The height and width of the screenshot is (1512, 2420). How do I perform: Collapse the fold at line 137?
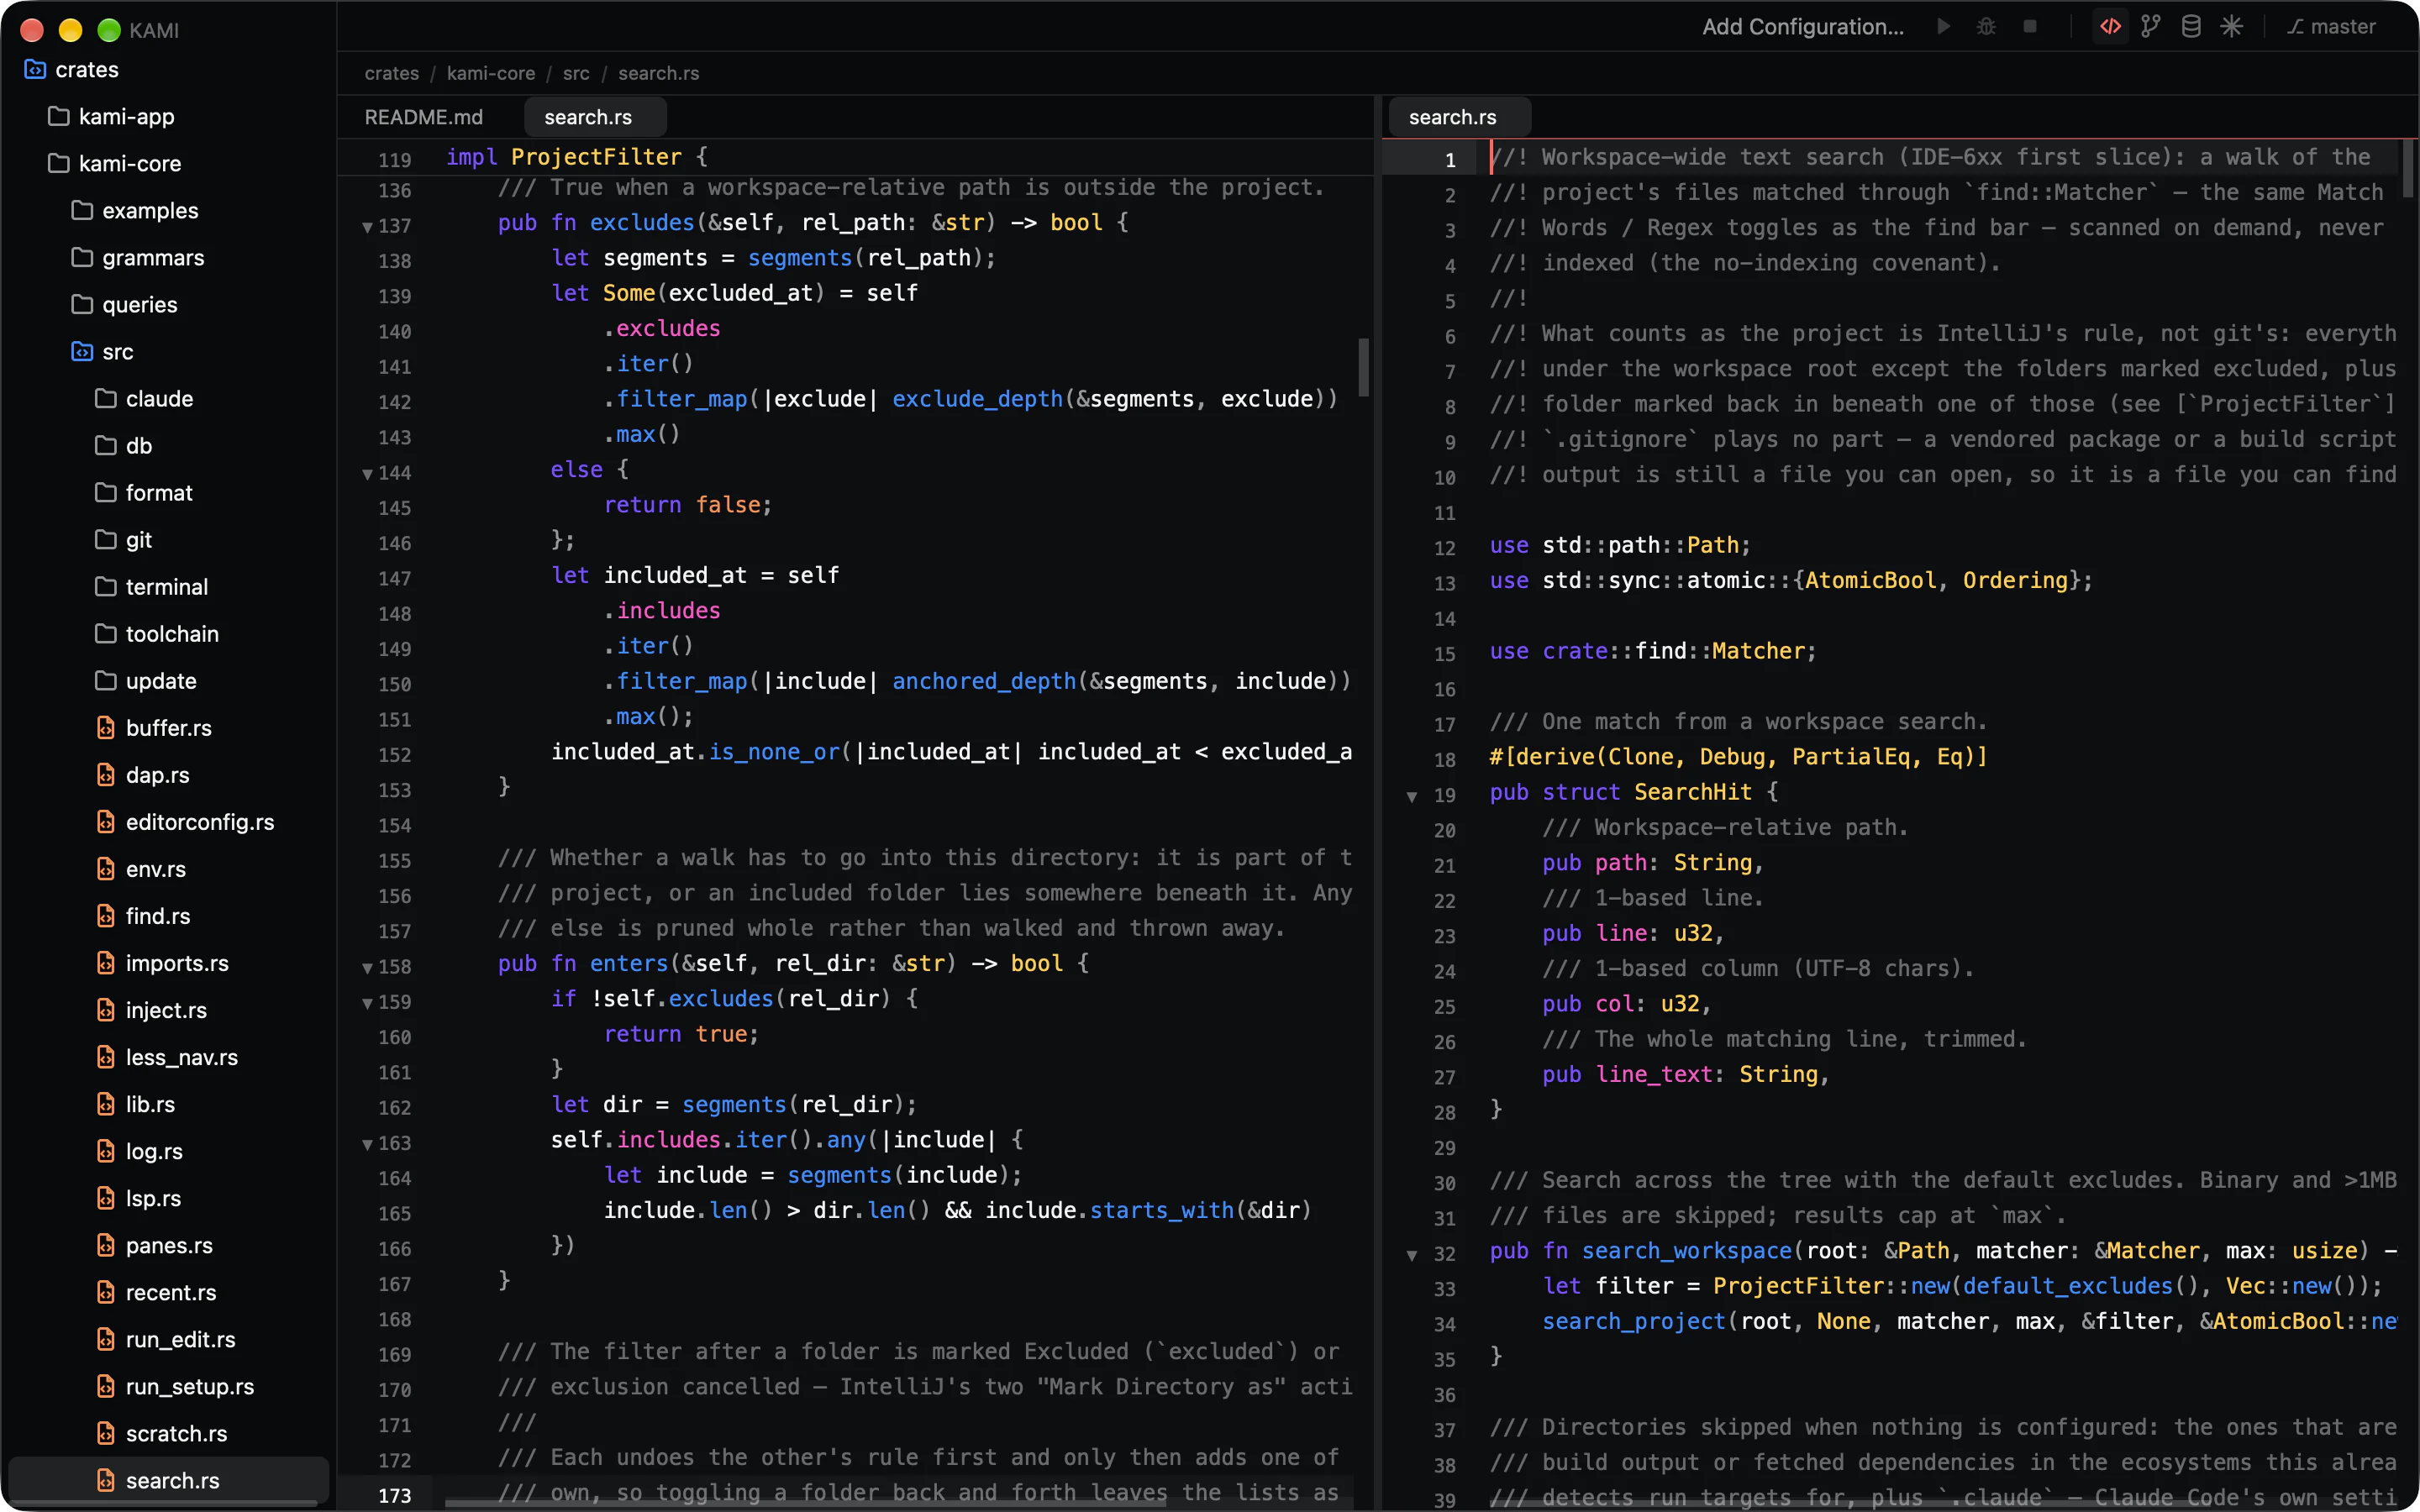(367, 227)
